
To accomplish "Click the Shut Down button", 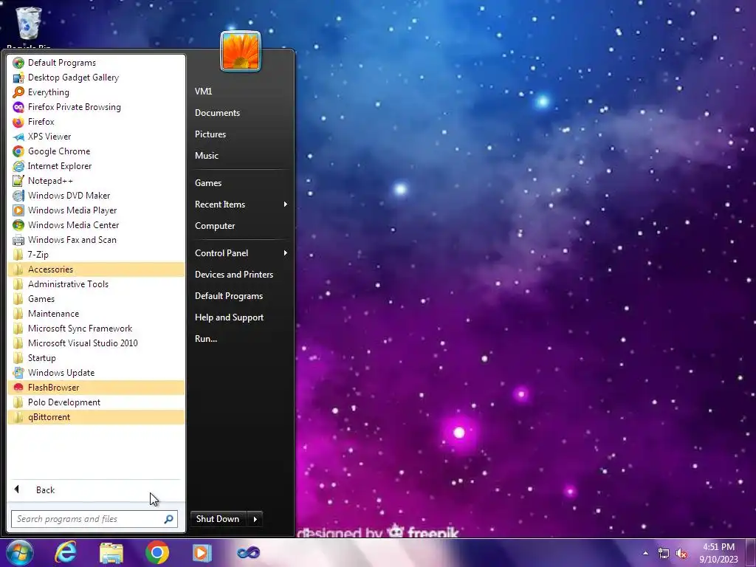I will [219, 519].
